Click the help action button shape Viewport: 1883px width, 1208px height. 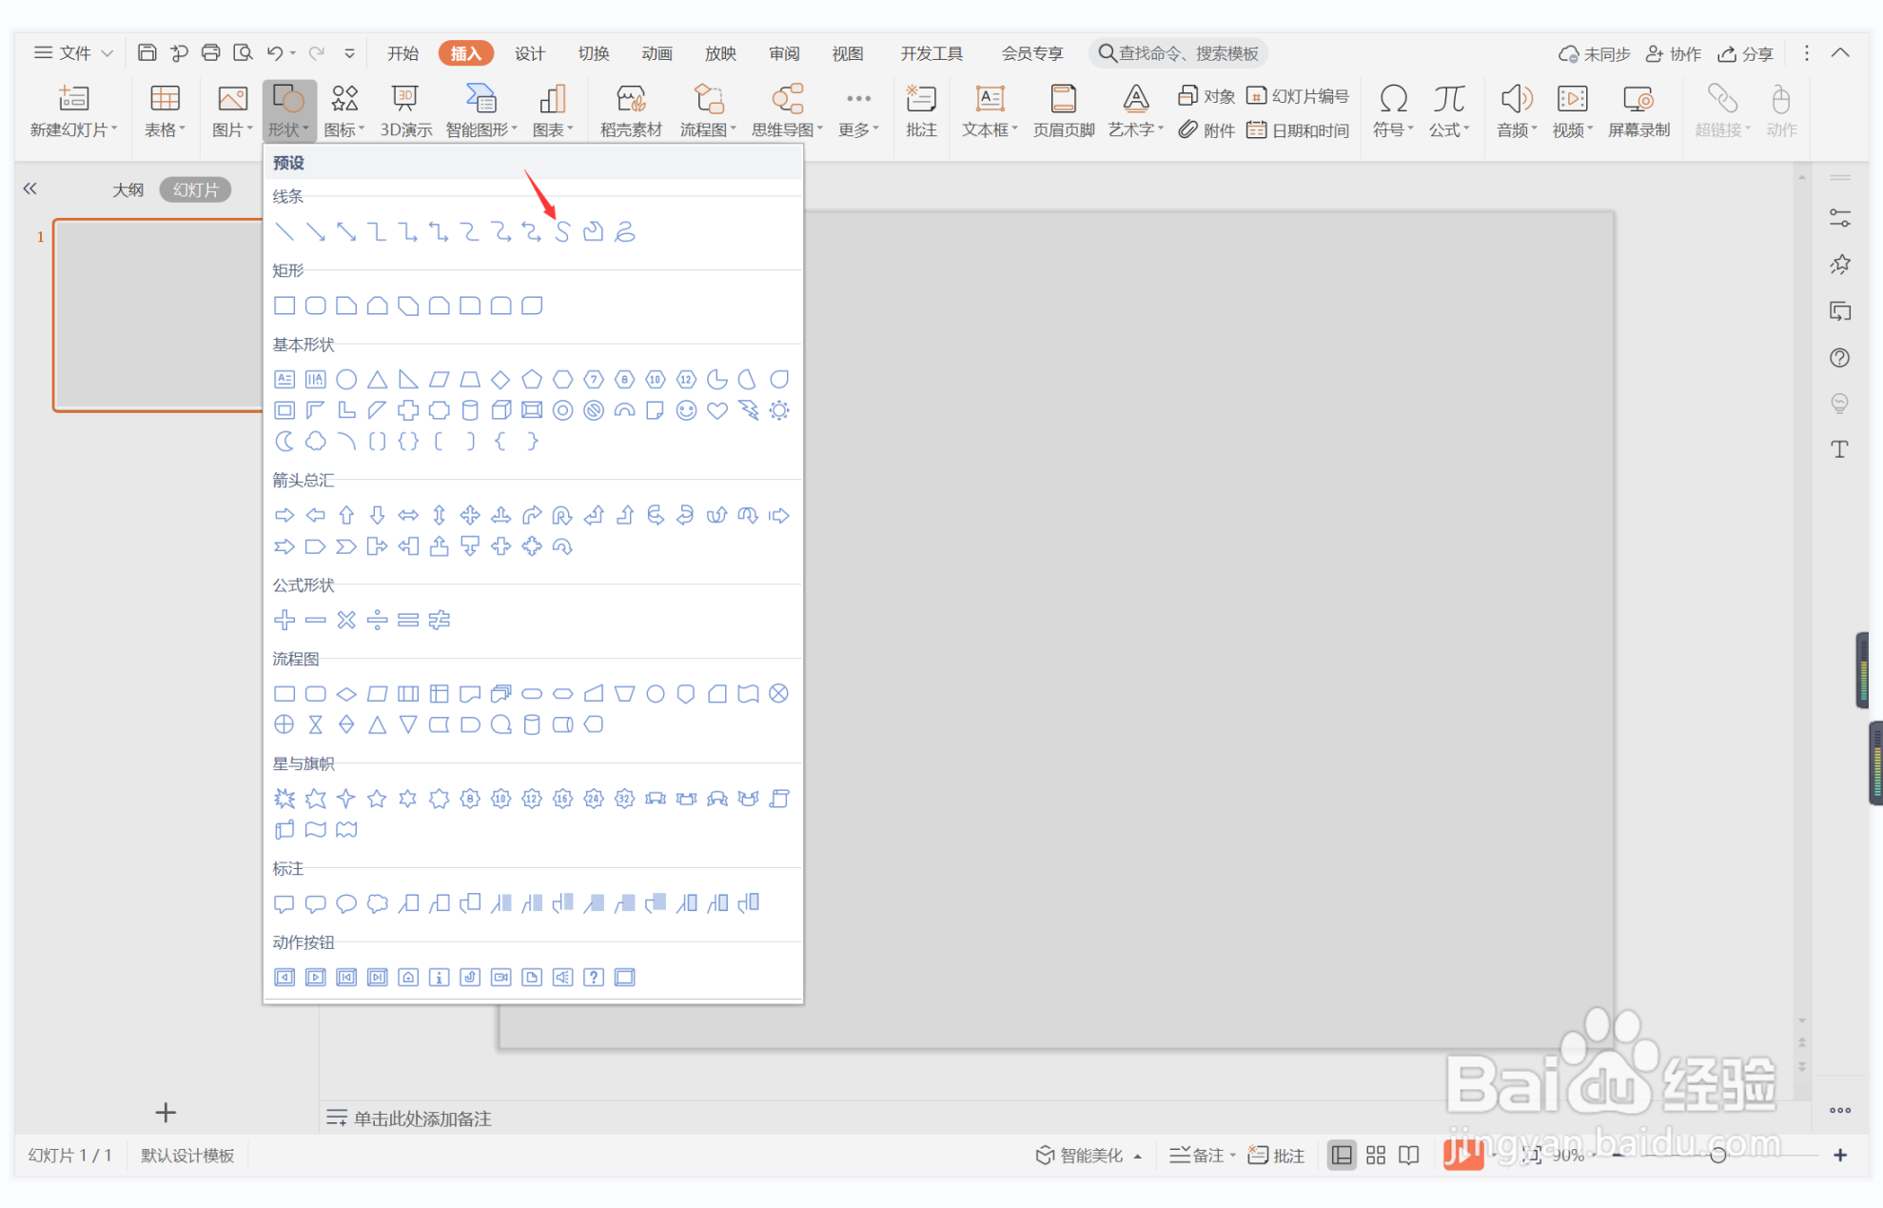coord(594,978)
